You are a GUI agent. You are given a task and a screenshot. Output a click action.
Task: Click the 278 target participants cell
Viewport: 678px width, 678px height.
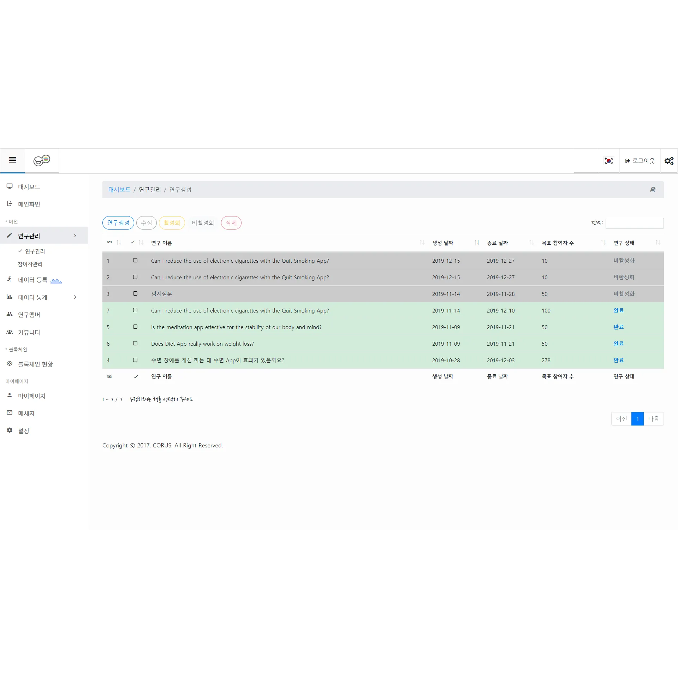(x=546, y=361)
